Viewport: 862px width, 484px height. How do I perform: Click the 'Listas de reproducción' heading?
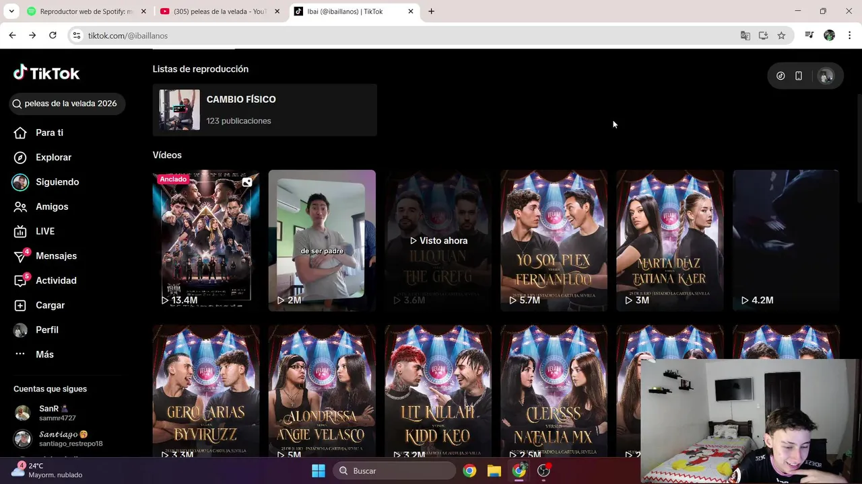pos(201,69)
